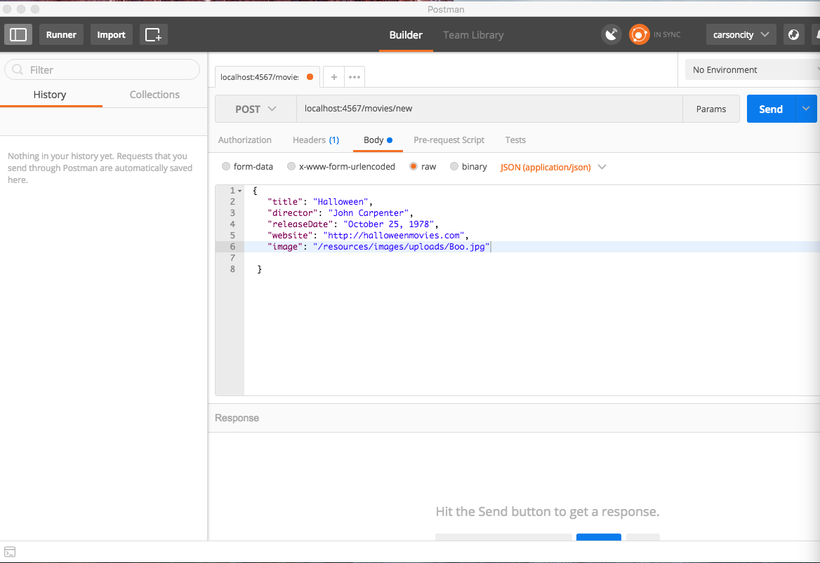Open the Tests tab
The width and height of the screenshot is (820, 563).
pos(515,140)
